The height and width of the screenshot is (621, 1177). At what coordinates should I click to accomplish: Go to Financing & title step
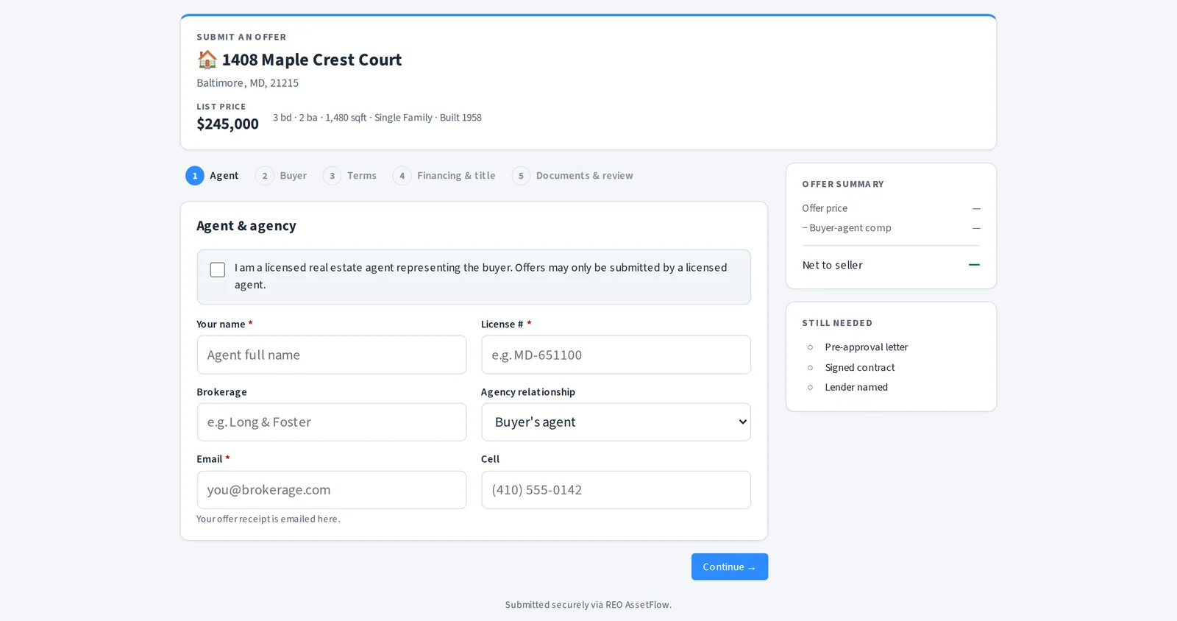444,176
